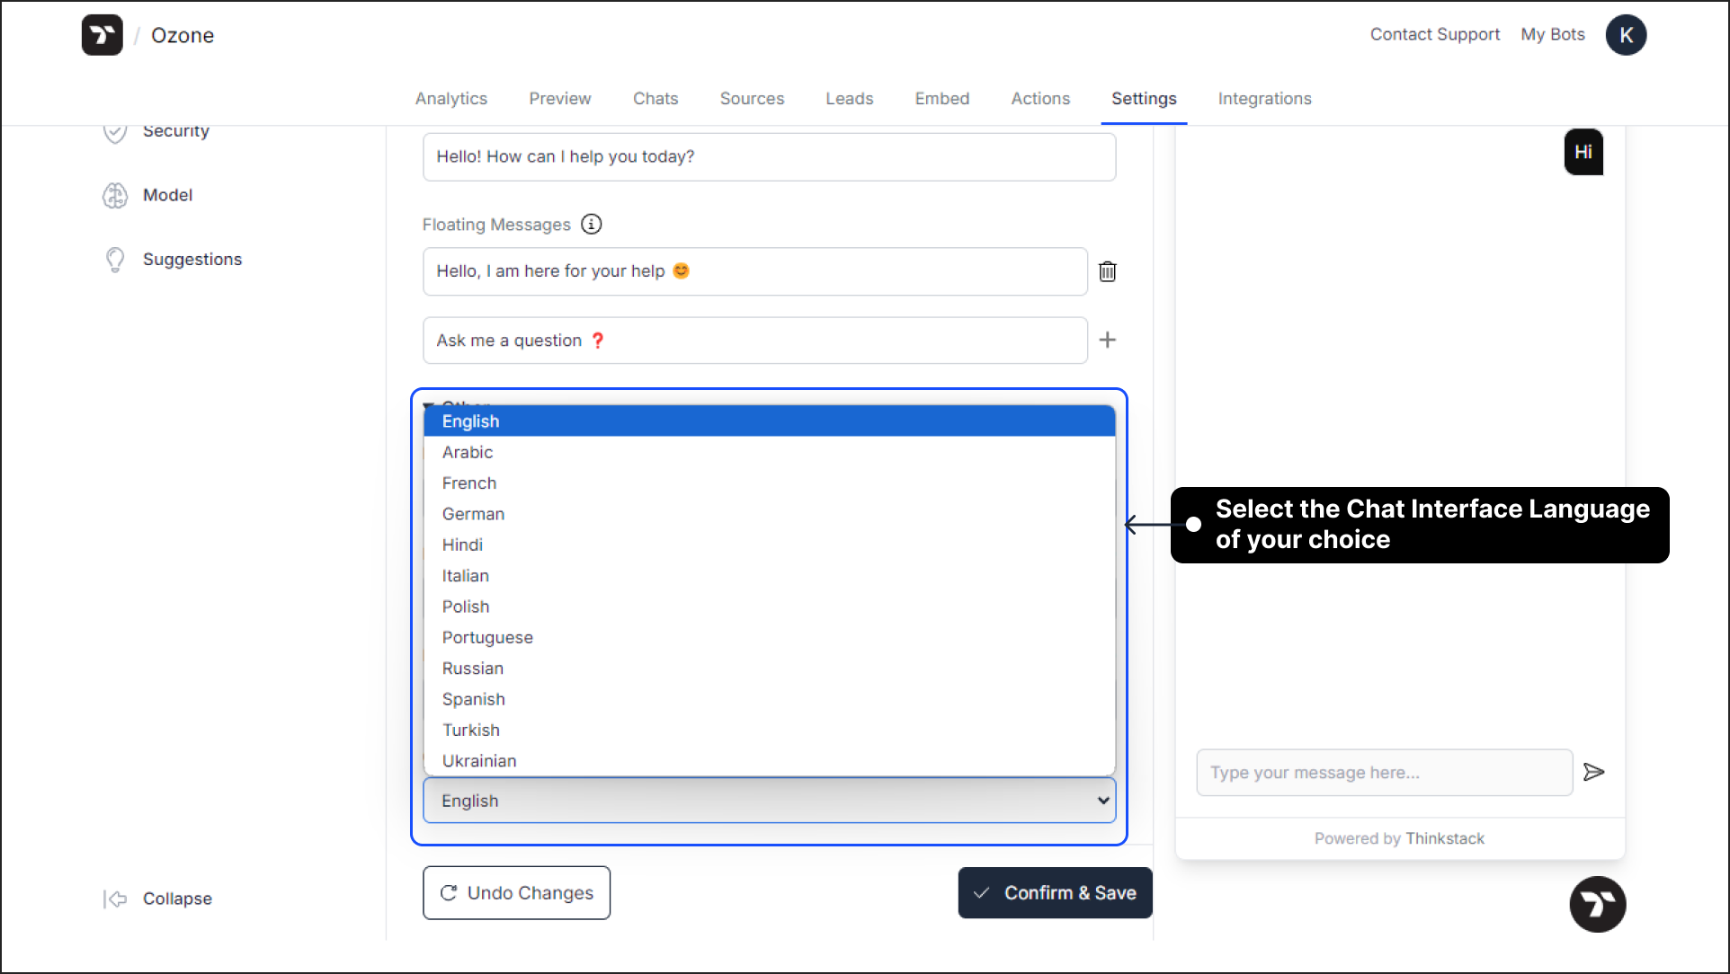Open Contact Support link
1730x974 pixels.
coord(1435,34)
